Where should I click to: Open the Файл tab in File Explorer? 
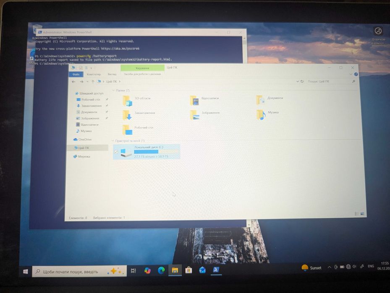pyautogui.click(x=76, y=75)
